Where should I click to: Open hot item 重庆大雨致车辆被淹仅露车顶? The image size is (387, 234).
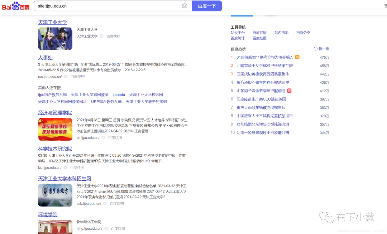[261, 108]
